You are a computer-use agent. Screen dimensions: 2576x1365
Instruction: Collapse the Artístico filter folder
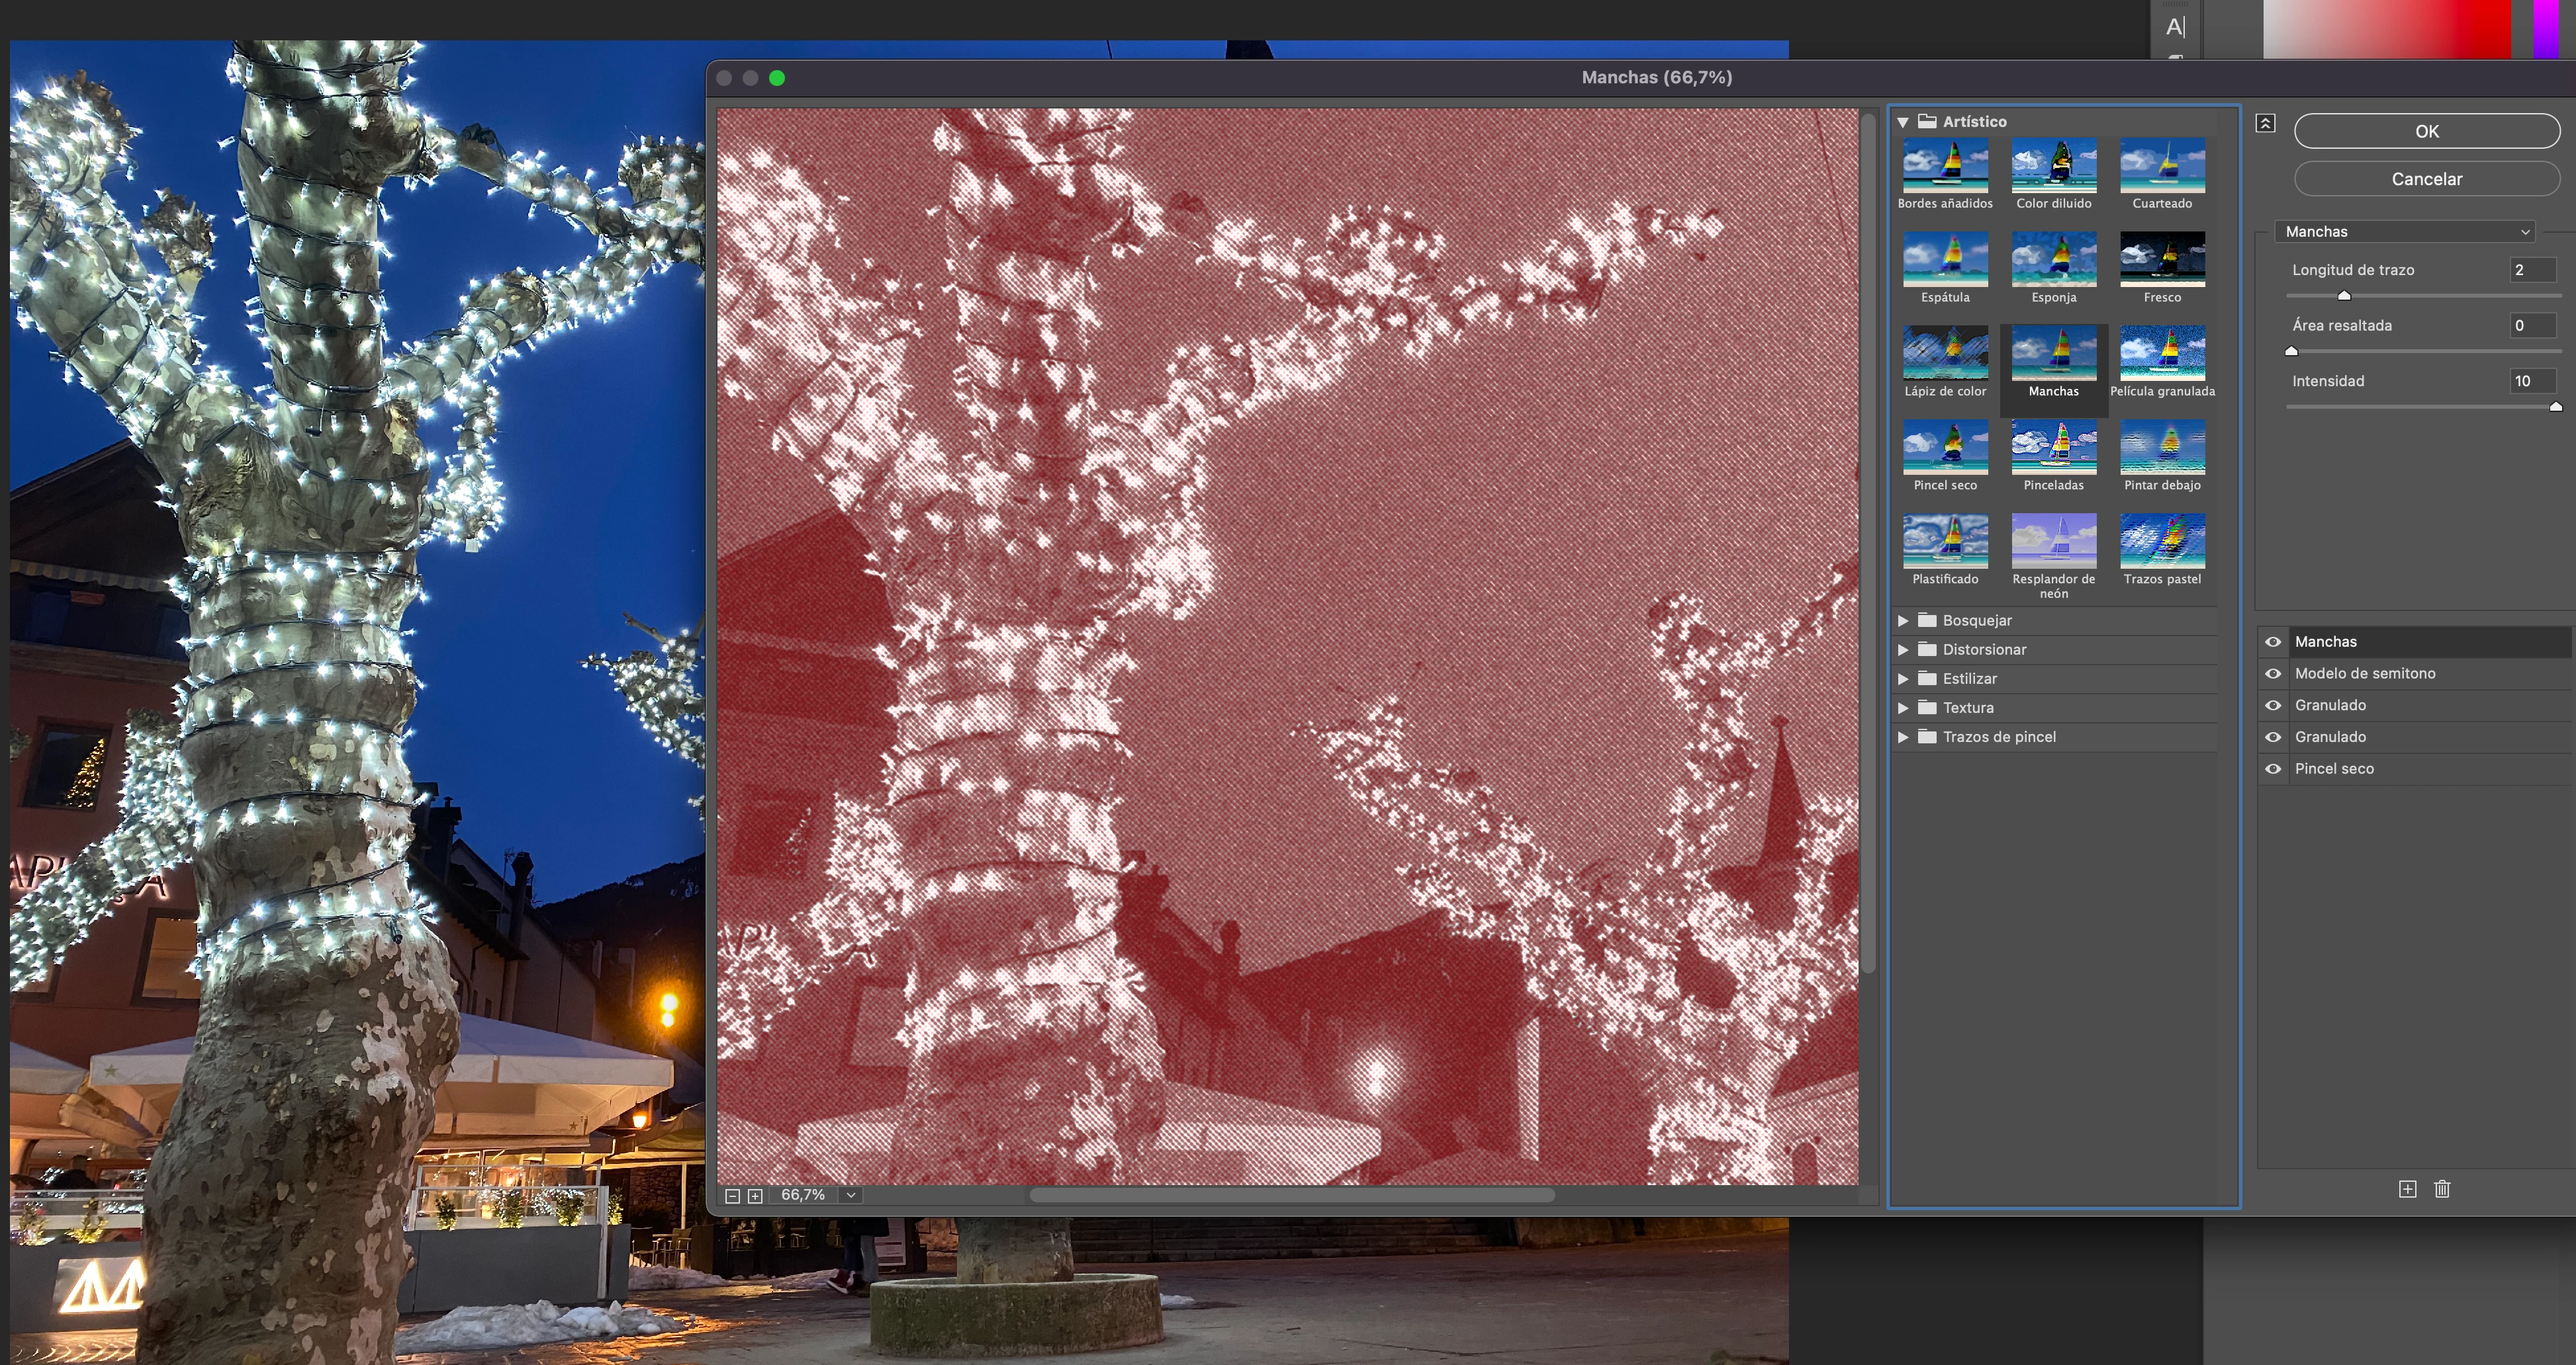click(x=1903, y=122)
